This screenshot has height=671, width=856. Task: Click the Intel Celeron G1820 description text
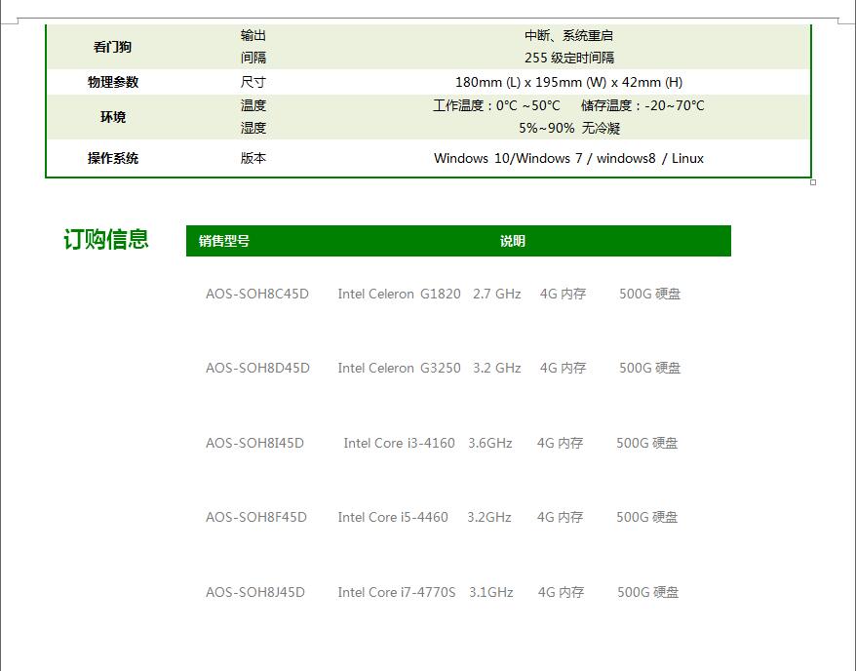(x=399, y=294)
